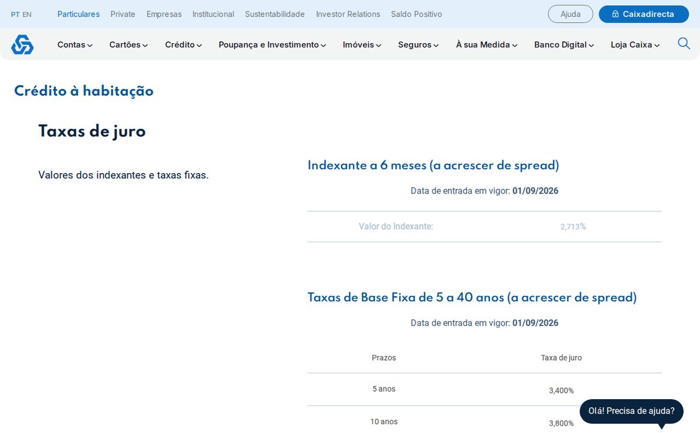
Task: Click the 'Indexante a 6 meses' heading
Action: (x=433, y=166)
